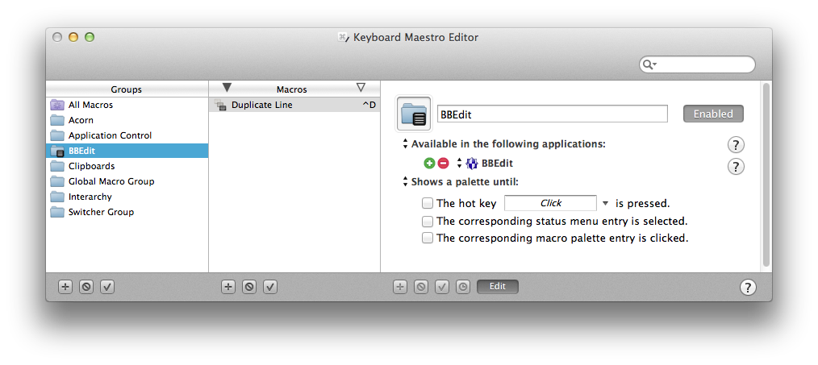Click in the search field
The image size is (818, 365).
pyautogui.click(x=698, y=64)
